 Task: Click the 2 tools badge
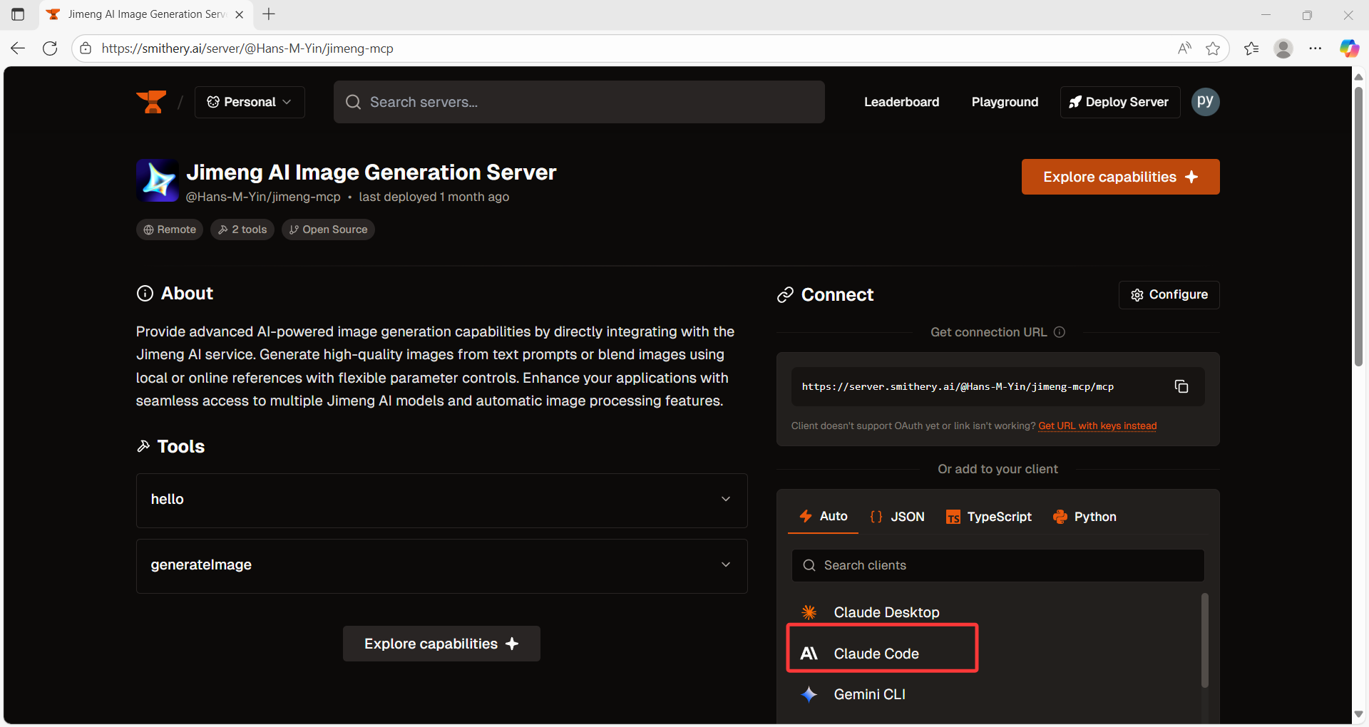242,230
